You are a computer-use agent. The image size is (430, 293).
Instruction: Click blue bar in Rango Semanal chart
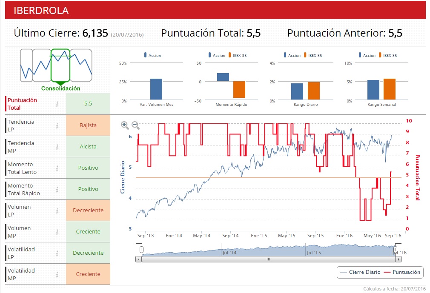point(373,90)
